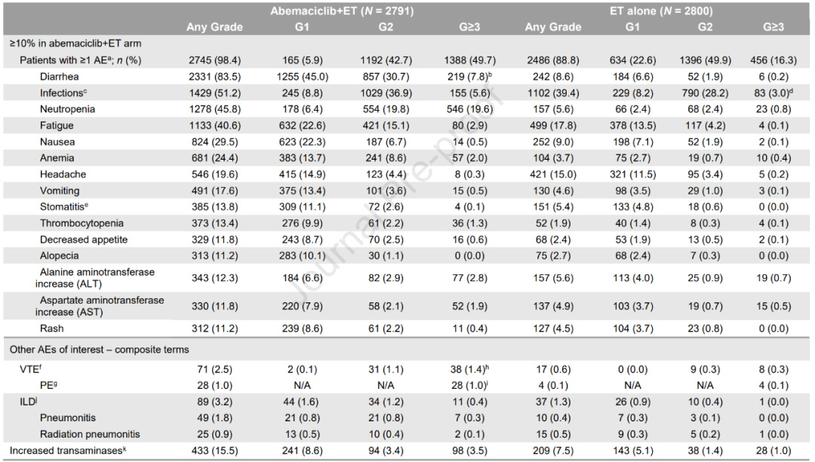Screen dimensions: 815x462
Task: Click the Diarrhea any-grade value 2331 (83.5)
Action: tap(215, 76)
